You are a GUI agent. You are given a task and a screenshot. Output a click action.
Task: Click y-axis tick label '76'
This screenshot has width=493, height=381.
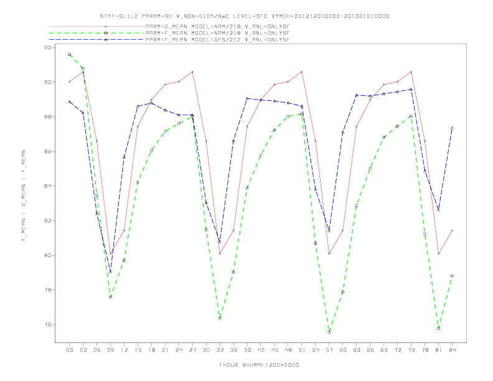47,324
